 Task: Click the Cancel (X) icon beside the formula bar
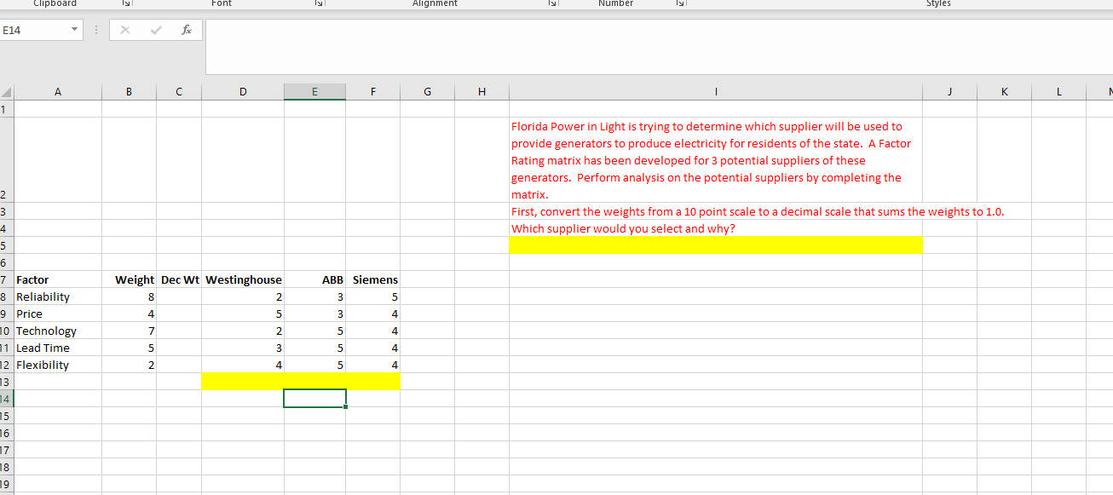click(x=126, y=29)
